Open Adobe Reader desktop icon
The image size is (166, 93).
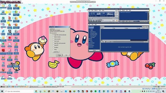(x=3, y=52)
